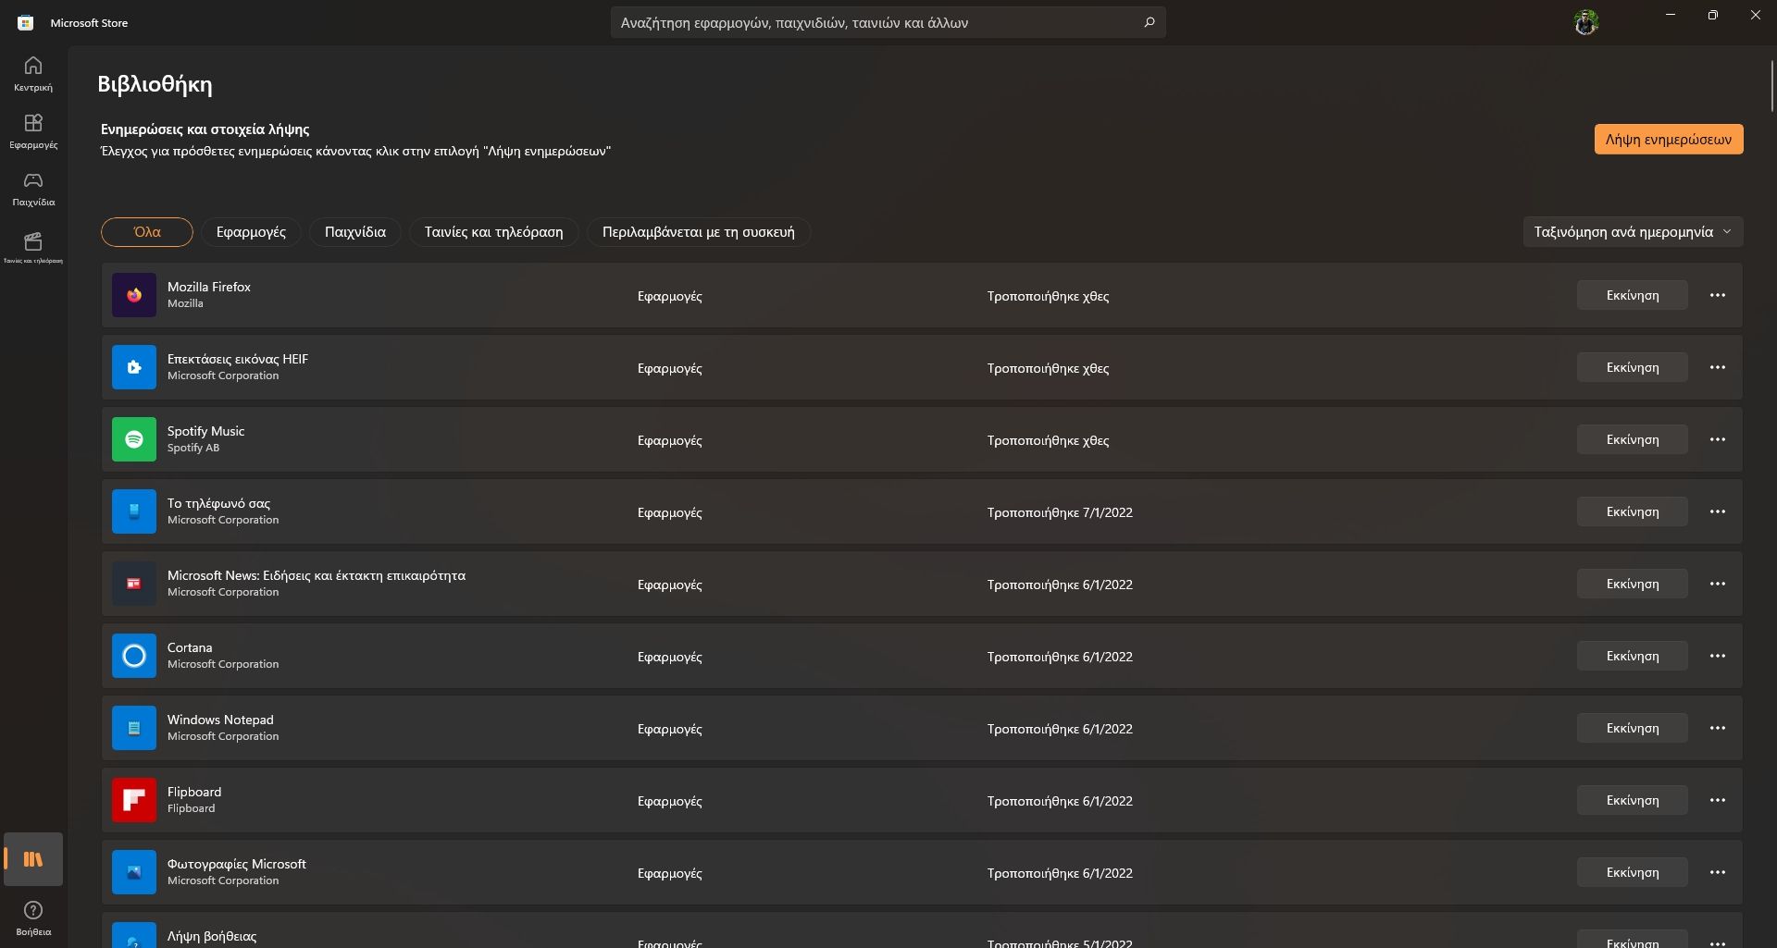Viewport: 1777px width, 948px height.
Task: Open the Ταξινόμηση ανά ημερομηνία dropdown
Action: (1631, 231)
